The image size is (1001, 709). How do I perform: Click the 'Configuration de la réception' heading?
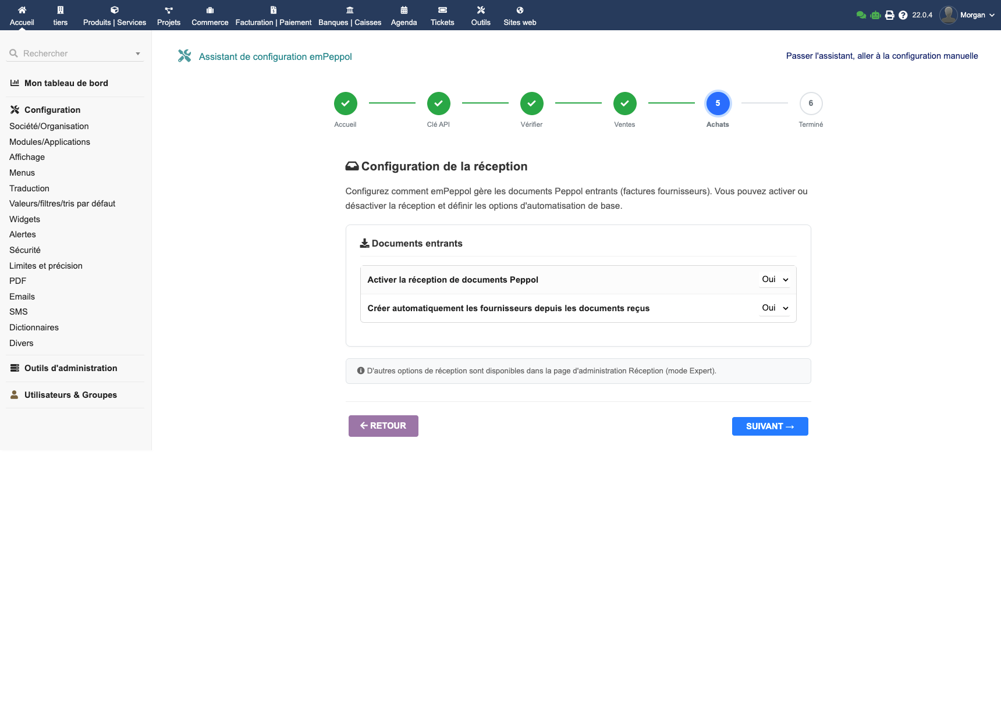(x=436, y=166)
